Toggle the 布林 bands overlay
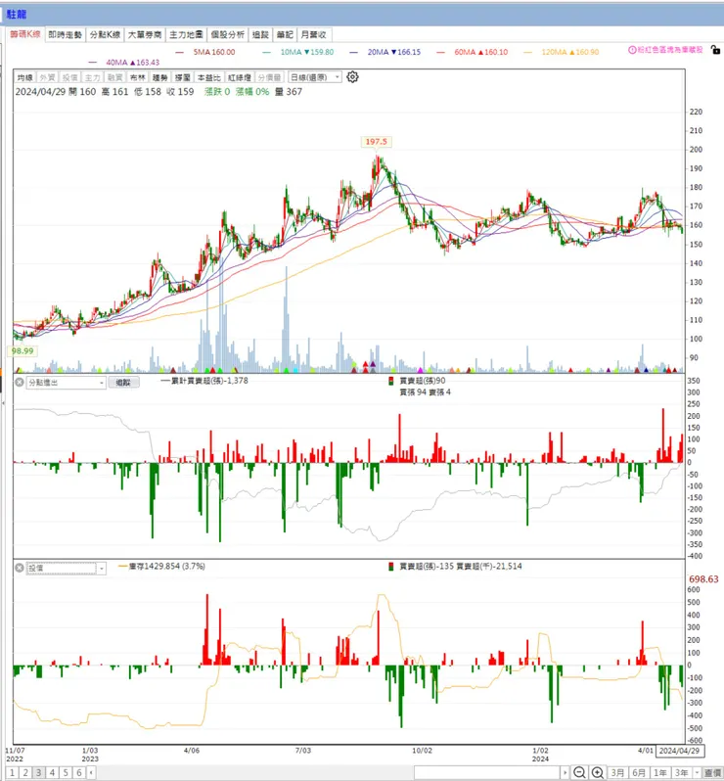Screen dimensions: 724x781 (137, 77)
